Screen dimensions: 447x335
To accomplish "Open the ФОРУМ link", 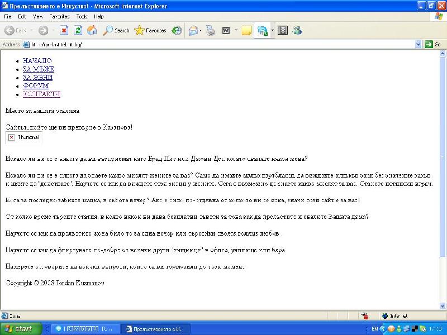I will [x=35, y=85].
